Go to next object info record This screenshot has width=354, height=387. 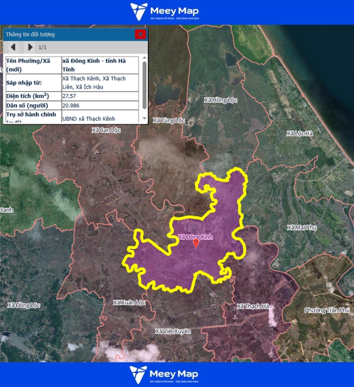[x=30, y=47]
